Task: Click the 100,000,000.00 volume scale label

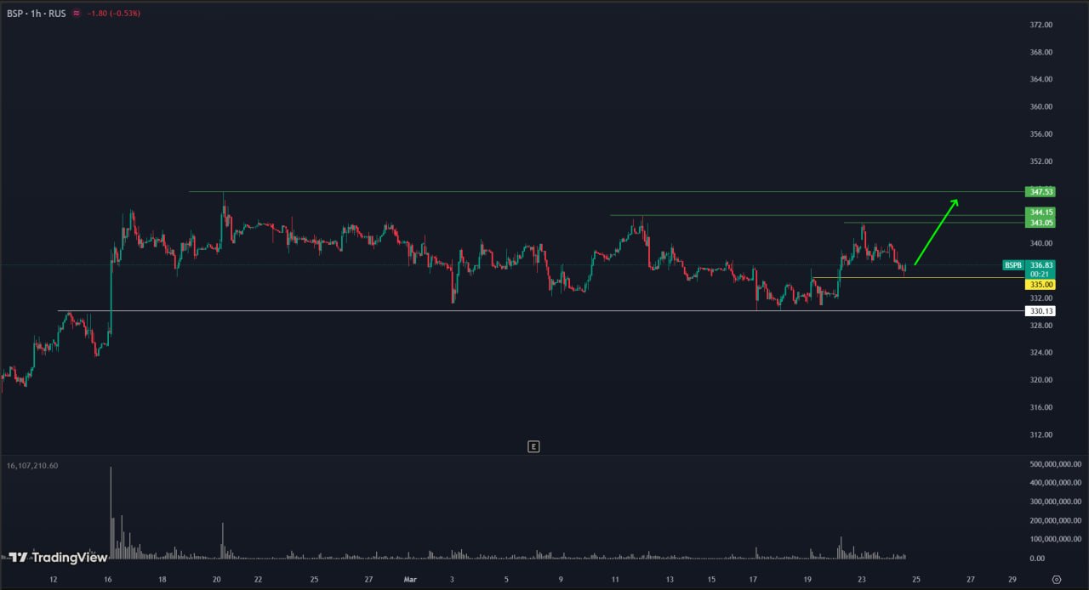Action: tap(1055, 539)
